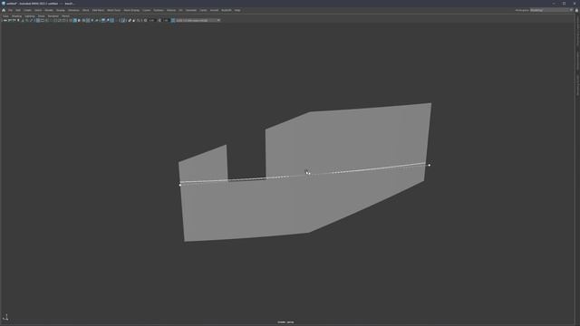Open the UV menu
Viewport: 580px width, 326px height.
(181, 10)
